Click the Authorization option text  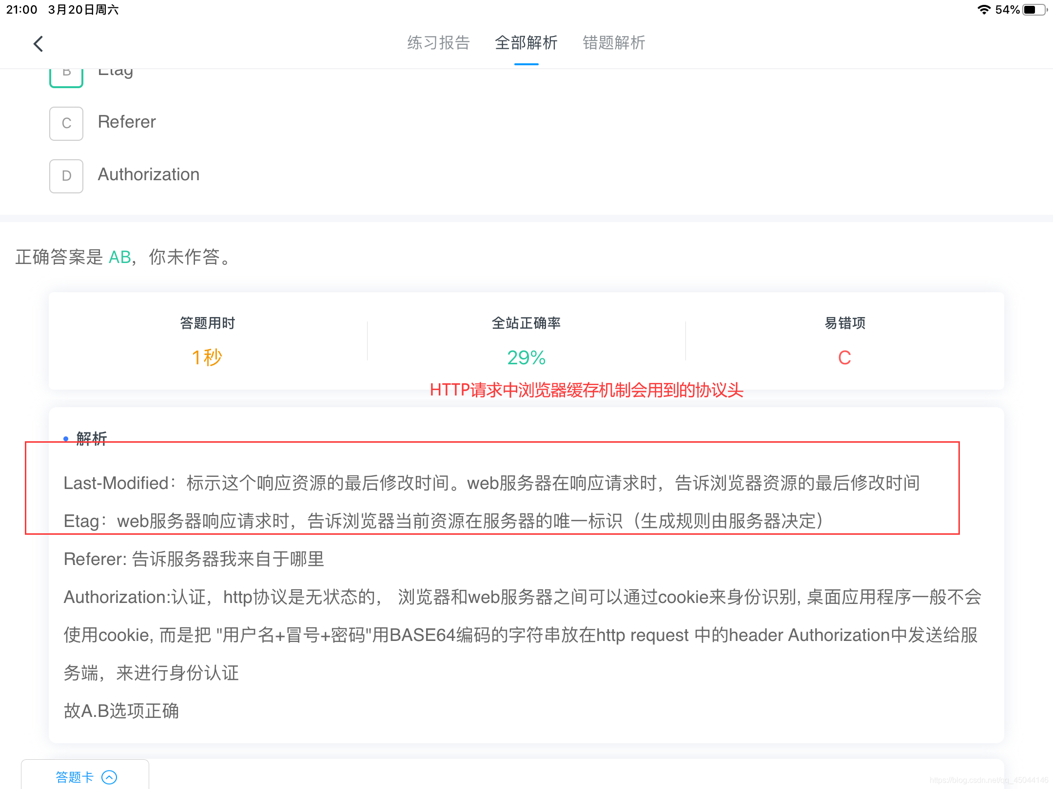click(149, 174)
